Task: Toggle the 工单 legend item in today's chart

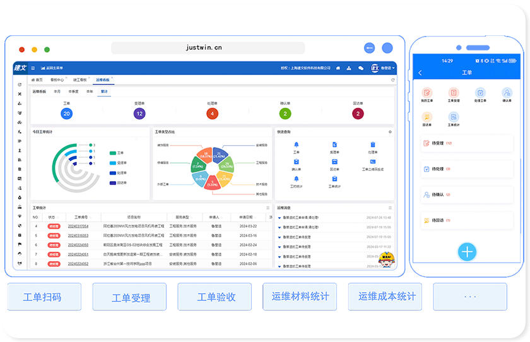Action: pos(117,153)
